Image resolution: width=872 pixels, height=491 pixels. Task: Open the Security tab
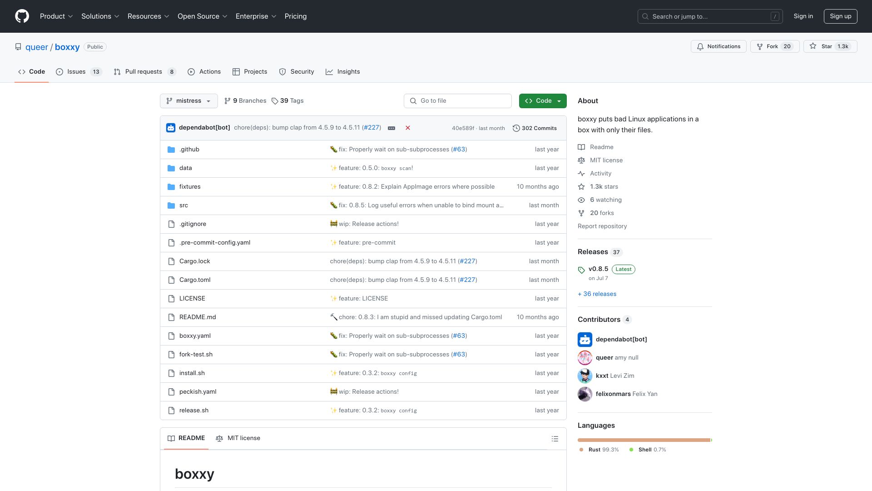(297, 72)
